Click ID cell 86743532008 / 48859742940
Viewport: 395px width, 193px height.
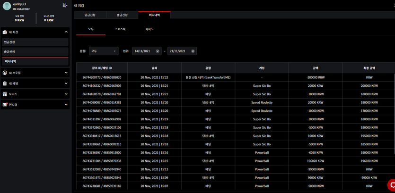tap(102, 169)
